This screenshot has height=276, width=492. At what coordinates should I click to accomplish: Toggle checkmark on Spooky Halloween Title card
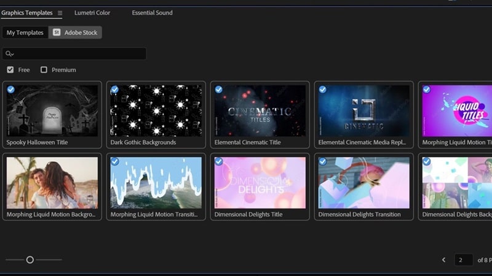point(10,90)
